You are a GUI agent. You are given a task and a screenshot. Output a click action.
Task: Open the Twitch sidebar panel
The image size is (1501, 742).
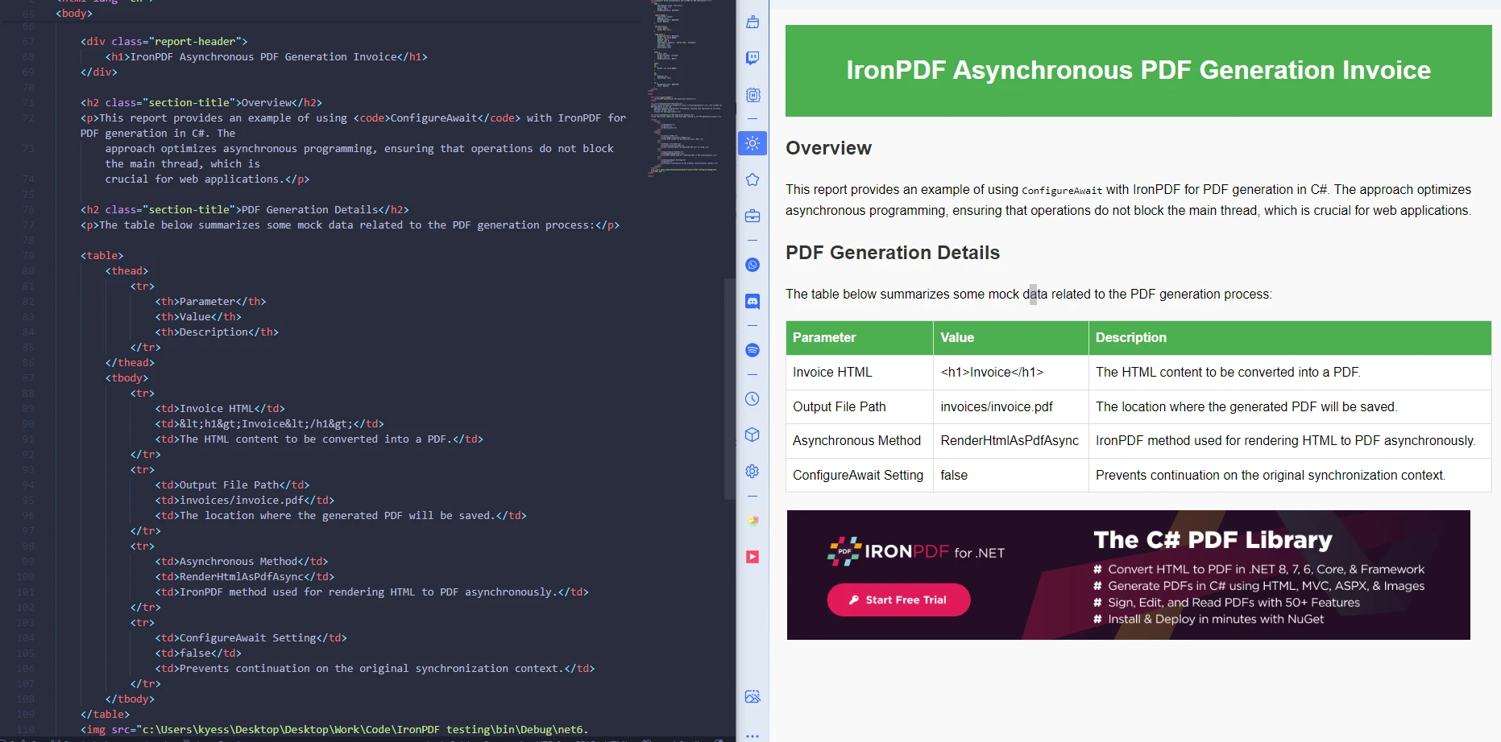[x=753, y=58]
